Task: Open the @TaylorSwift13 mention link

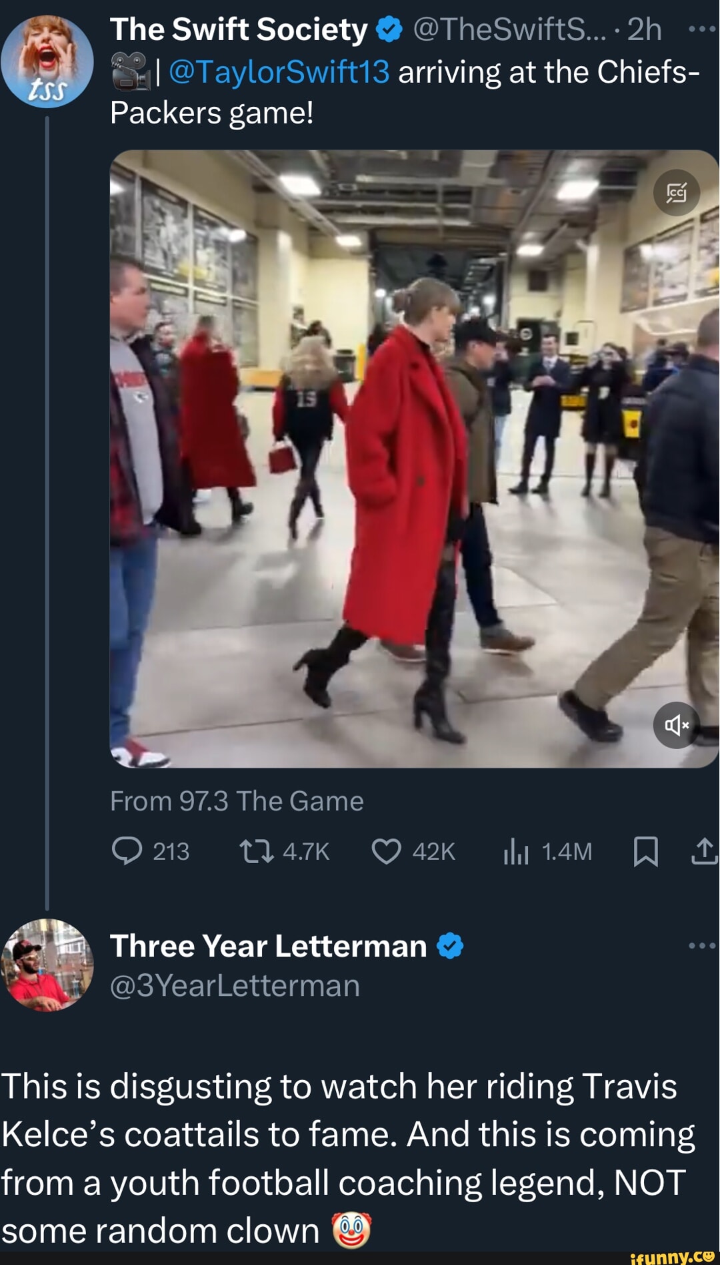Action: coord(279,72)
